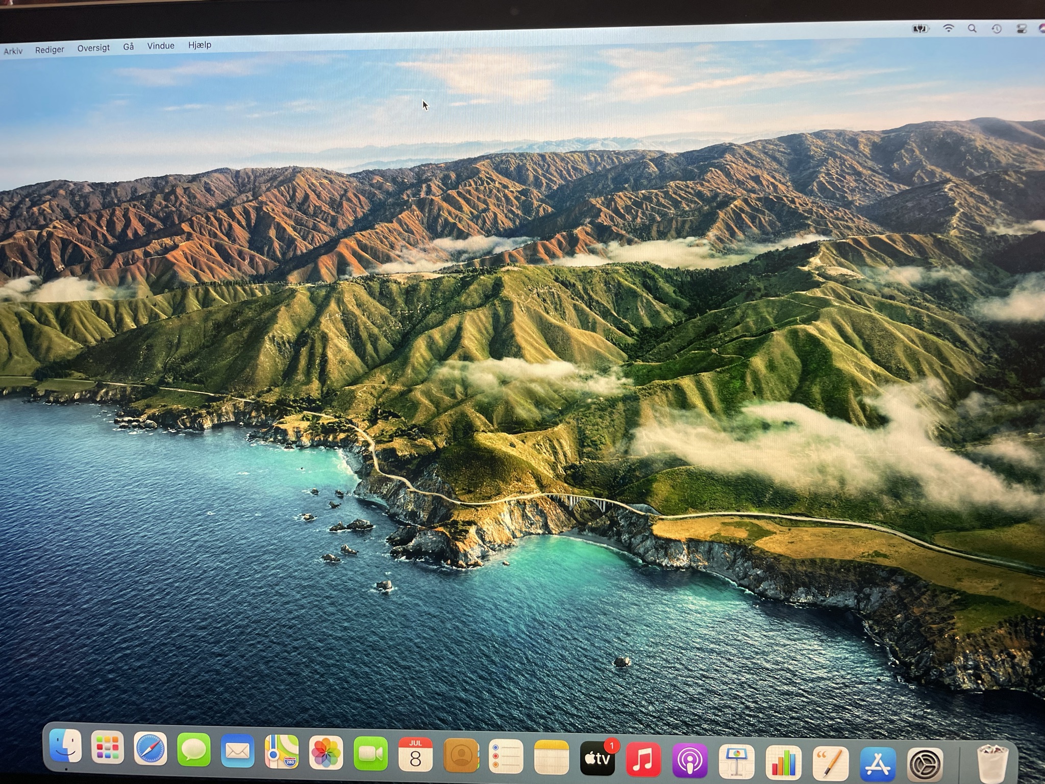Launch Maps from the Dock

coord(282,752)
